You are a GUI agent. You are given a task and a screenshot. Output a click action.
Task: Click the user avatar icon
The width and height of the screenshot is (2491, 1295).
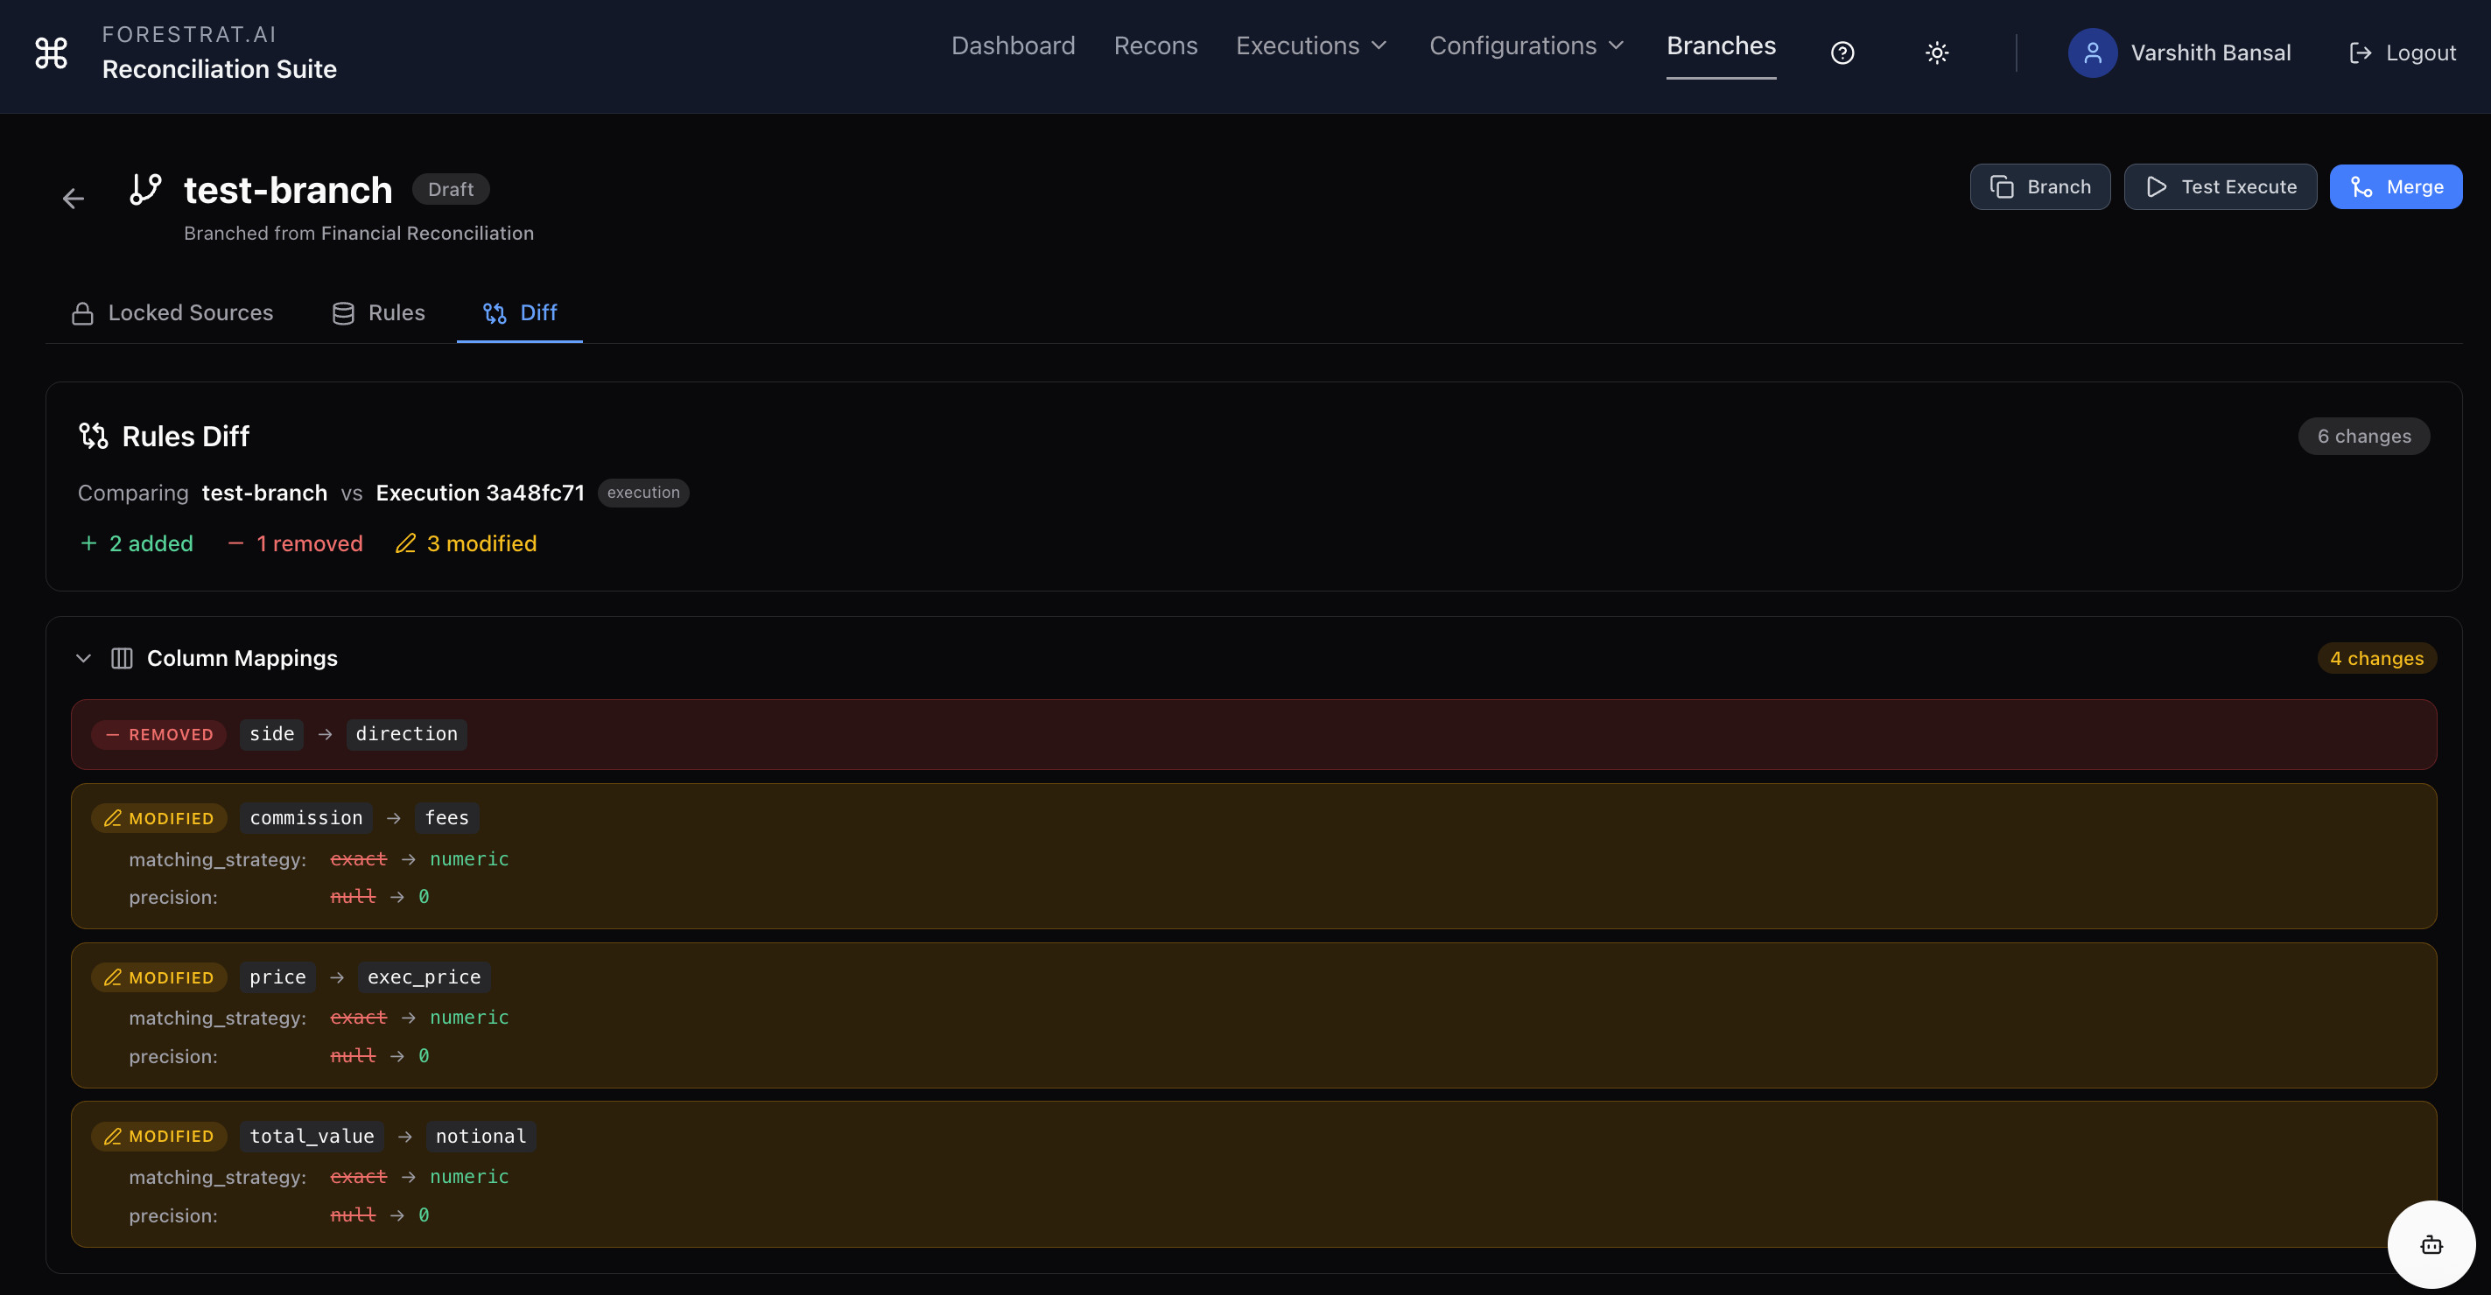click(2092, 53)
